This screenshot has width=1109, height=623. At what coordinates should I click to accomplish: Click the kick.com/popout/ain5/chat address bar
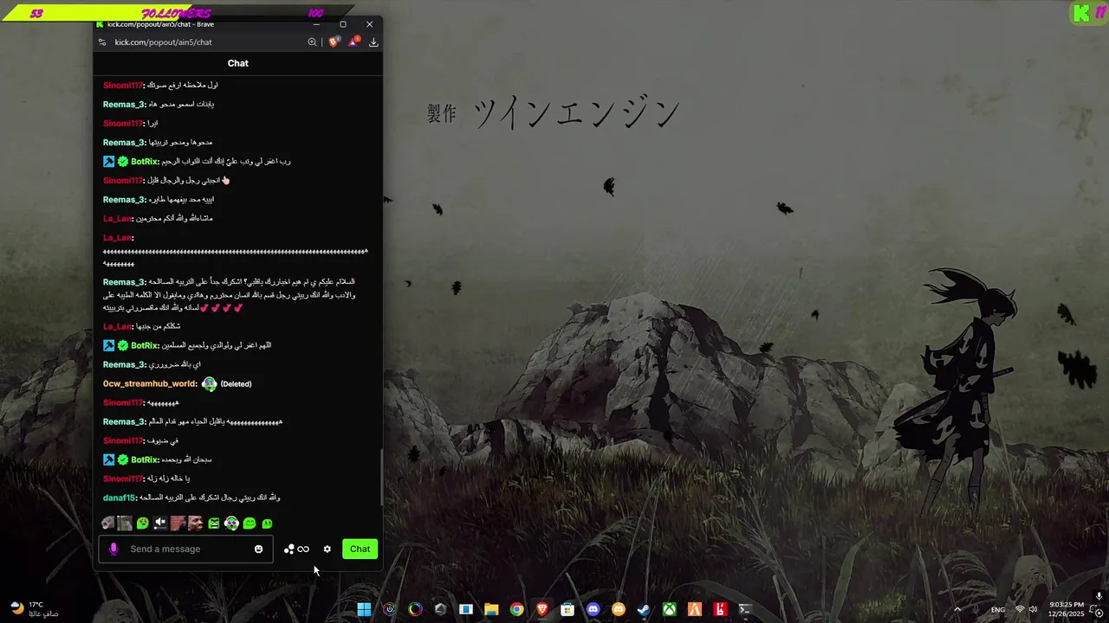163,42
